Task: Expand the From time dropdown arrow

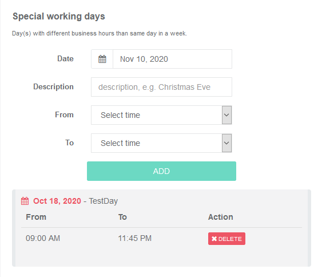Action: pos(226,115)
